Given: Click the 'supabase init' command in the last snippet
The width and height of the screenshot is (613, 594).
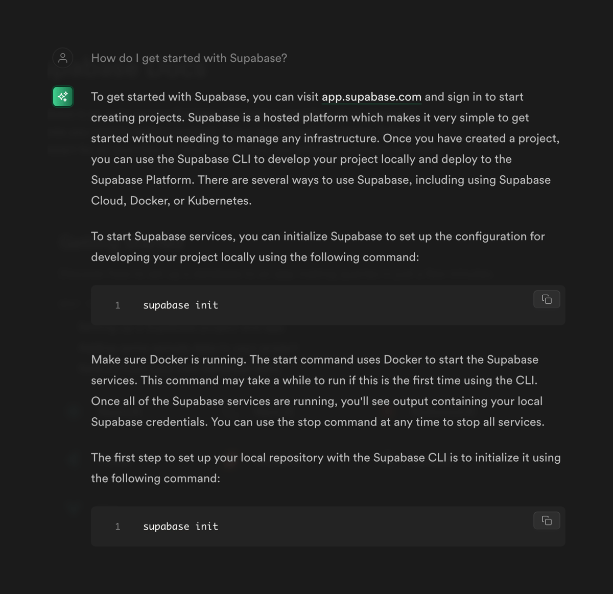Looking at the screenshot, I should click(180, 526).
